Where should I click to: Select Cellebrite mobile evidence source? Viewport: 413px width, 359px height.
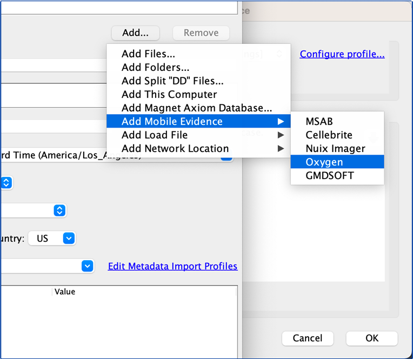click(x=337, y=135)
